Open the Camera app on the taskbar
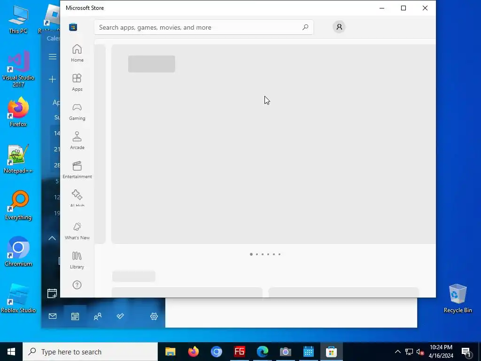The image size is (481, 361). [x=285, y=352]
